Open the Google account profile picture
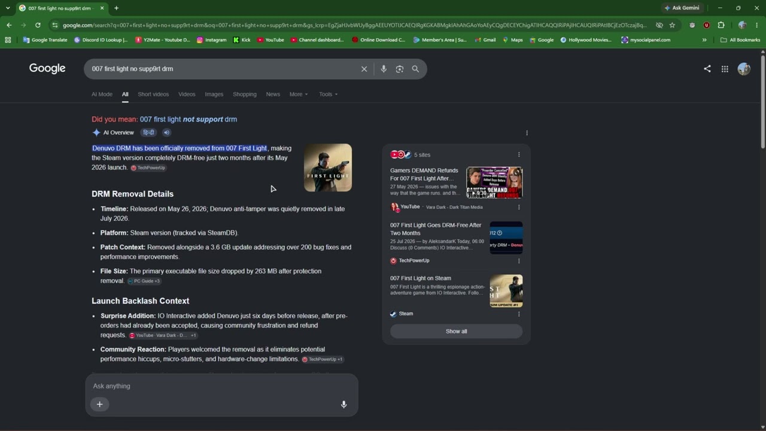Image resolution: width=766 pixels, height=431 pixels. tap(744, 69)
